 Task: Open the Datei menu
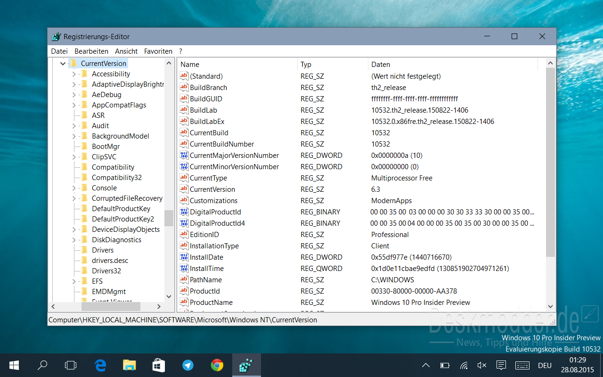(x=59, y=51)
